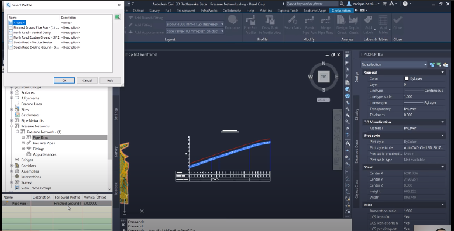454x231 pixels.
Task: Click the Followed Profile Finished Ground cell
Action: point(67,203)
